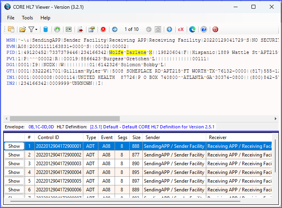
Task: Click the HL7 Definition 2.5.1 Default link
Action: pos(152,127)
